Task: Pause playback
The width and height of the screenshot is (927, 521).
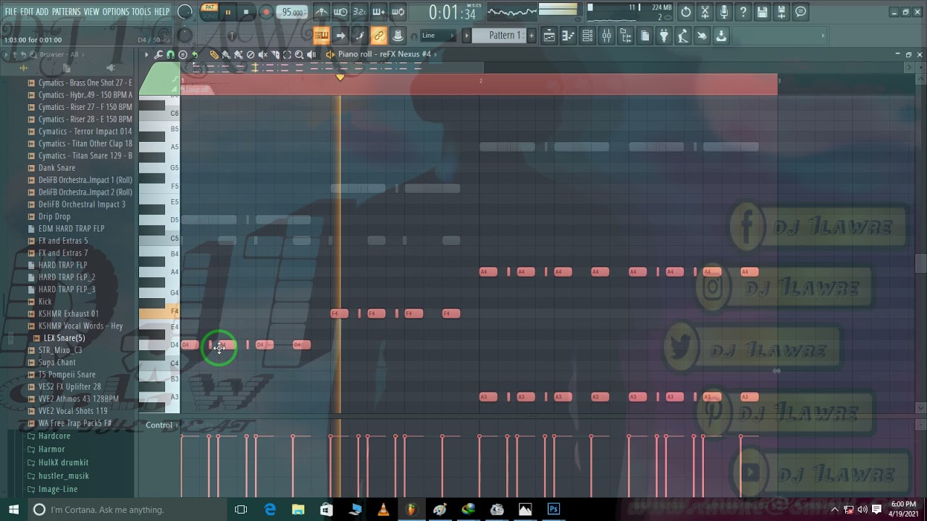Action: click(x=228, y=12)
